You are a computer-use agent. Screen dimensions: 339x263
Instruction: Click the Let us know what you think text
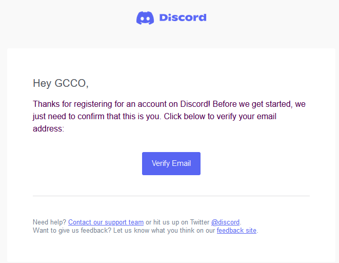(154, 230)
